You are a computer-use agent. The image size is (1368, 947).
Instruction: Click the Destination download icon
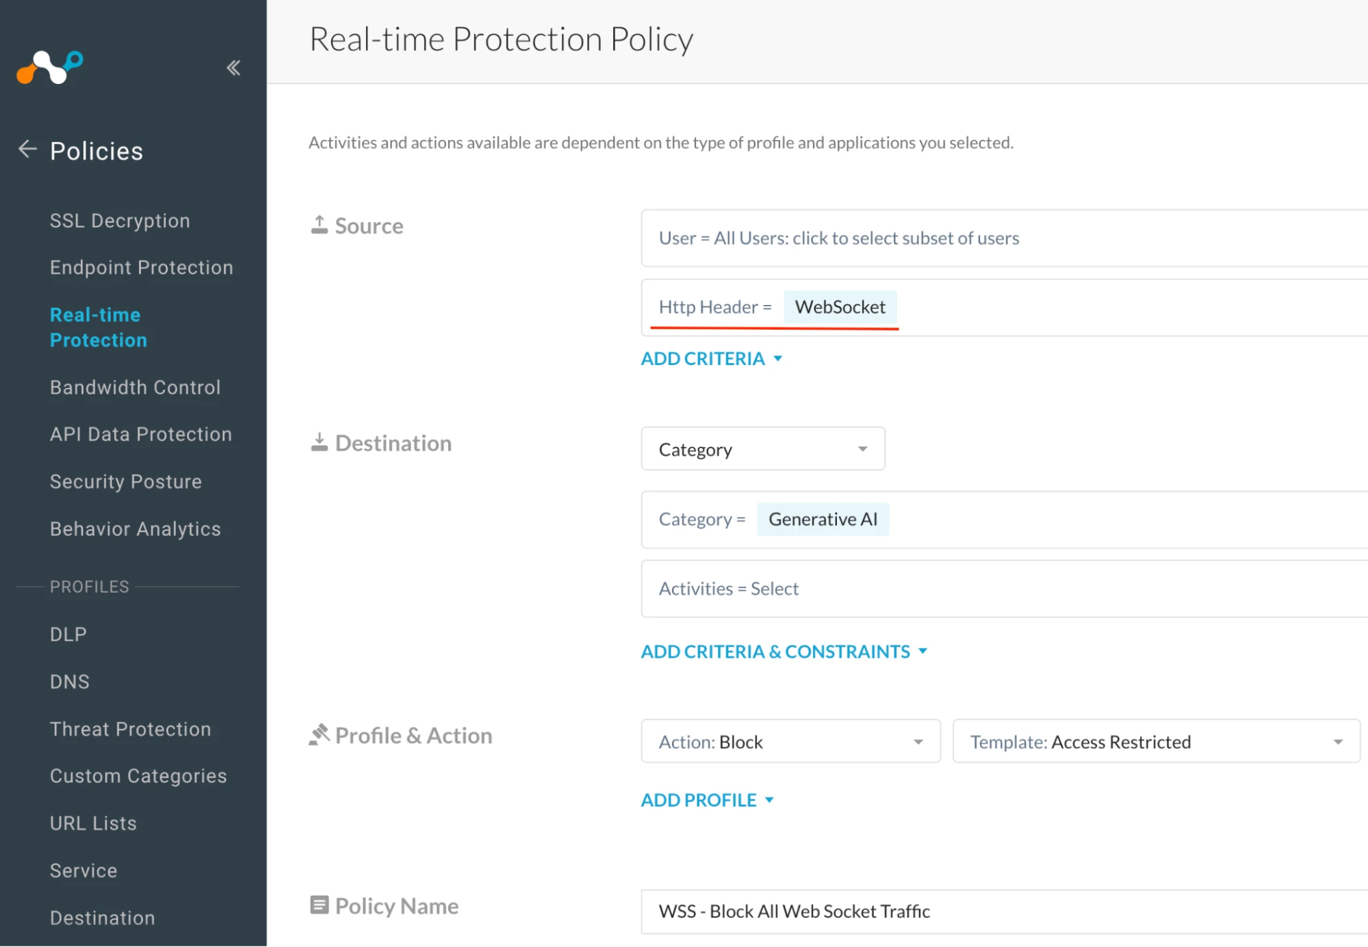tap(319, 442)
